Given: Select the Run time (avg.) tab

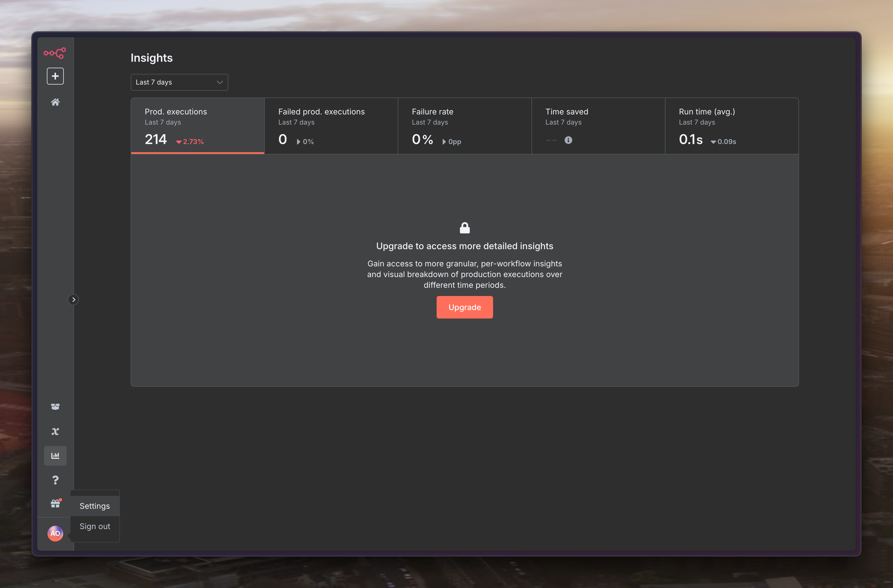Looking at the screenshot, I should 731,126.
